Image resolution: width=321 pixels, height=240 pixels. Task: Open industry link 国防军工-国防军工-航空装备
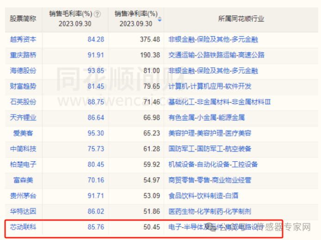coord(210,149)
